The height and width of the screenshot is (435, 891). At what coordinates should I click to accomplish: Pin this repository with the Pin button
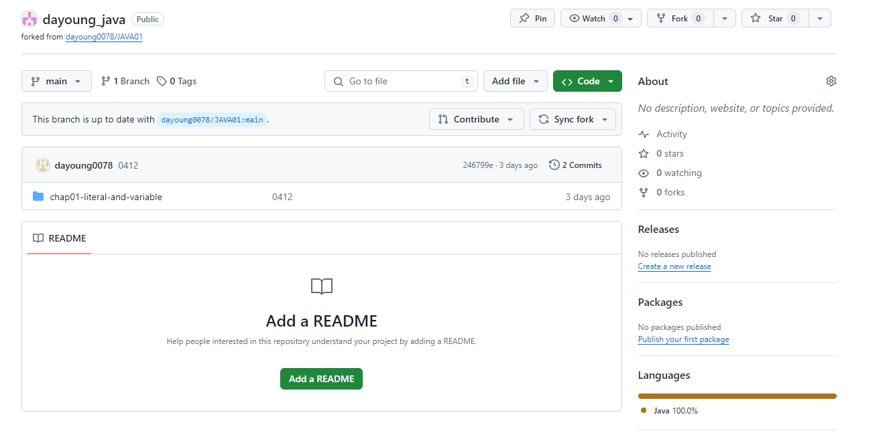coord(532,18)
